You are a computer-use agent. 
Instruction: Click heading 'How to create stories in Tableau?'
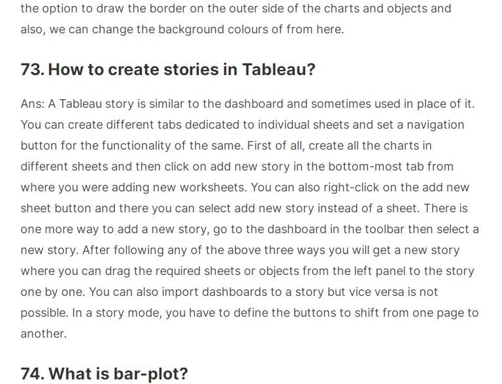[x=182, y=69]
